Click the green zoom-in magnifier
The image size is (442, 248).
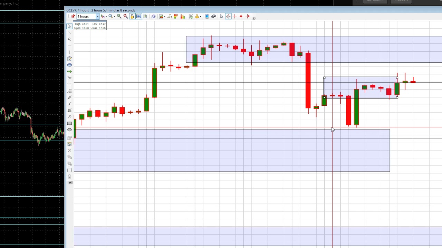(119, 16)
